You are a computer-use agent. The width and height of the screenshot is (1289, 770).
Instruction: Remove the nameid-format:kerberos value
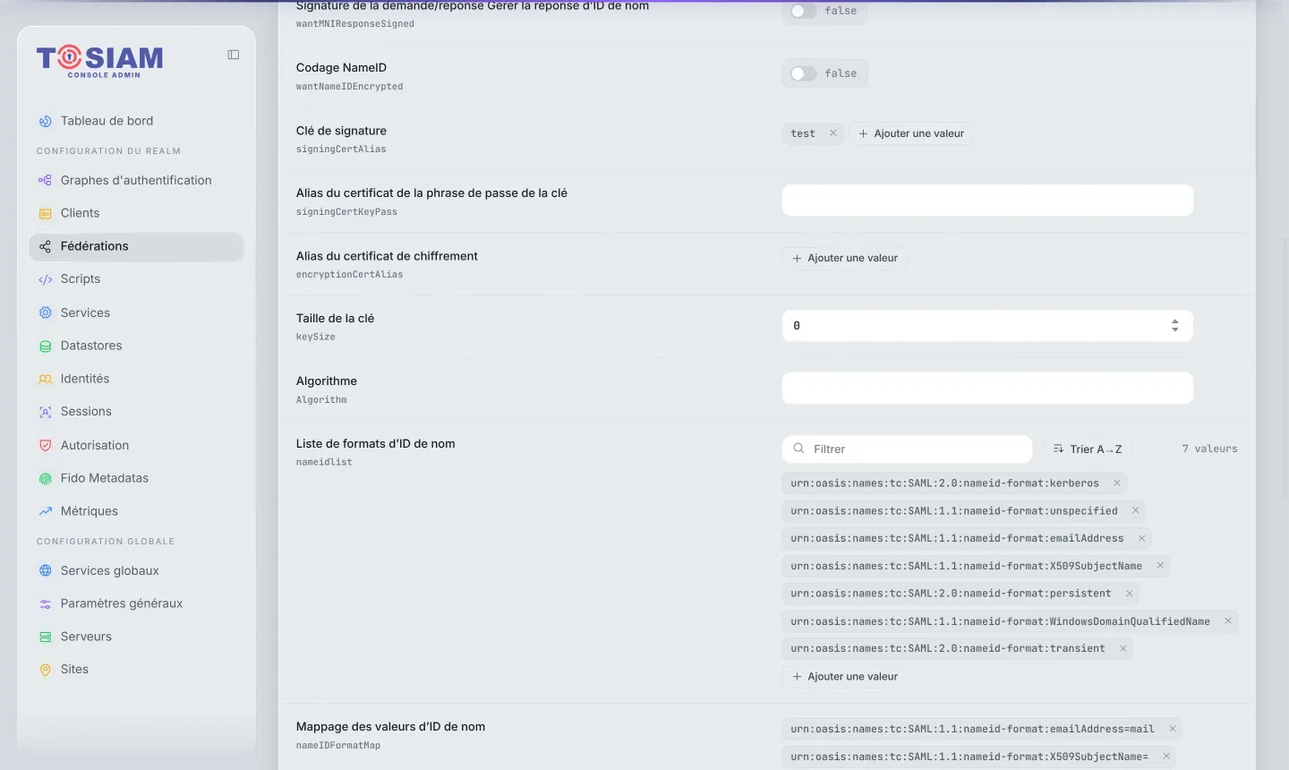(x=1117, y=483)
